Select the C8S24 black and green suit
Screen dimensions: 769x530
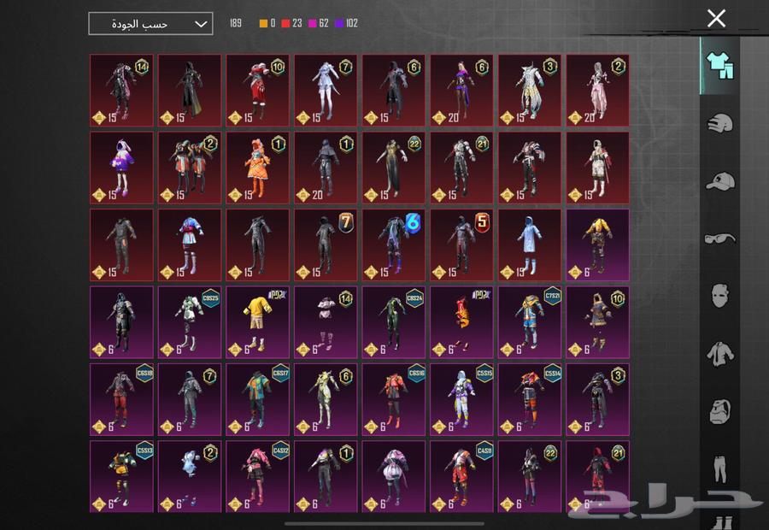tap(394, 322)
